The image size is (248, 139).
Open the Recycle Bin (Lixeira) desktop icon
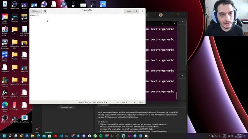pos(5,5)
